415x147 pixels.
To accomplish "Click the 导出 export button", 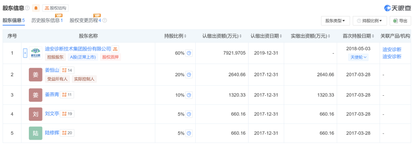I will 400,21.
